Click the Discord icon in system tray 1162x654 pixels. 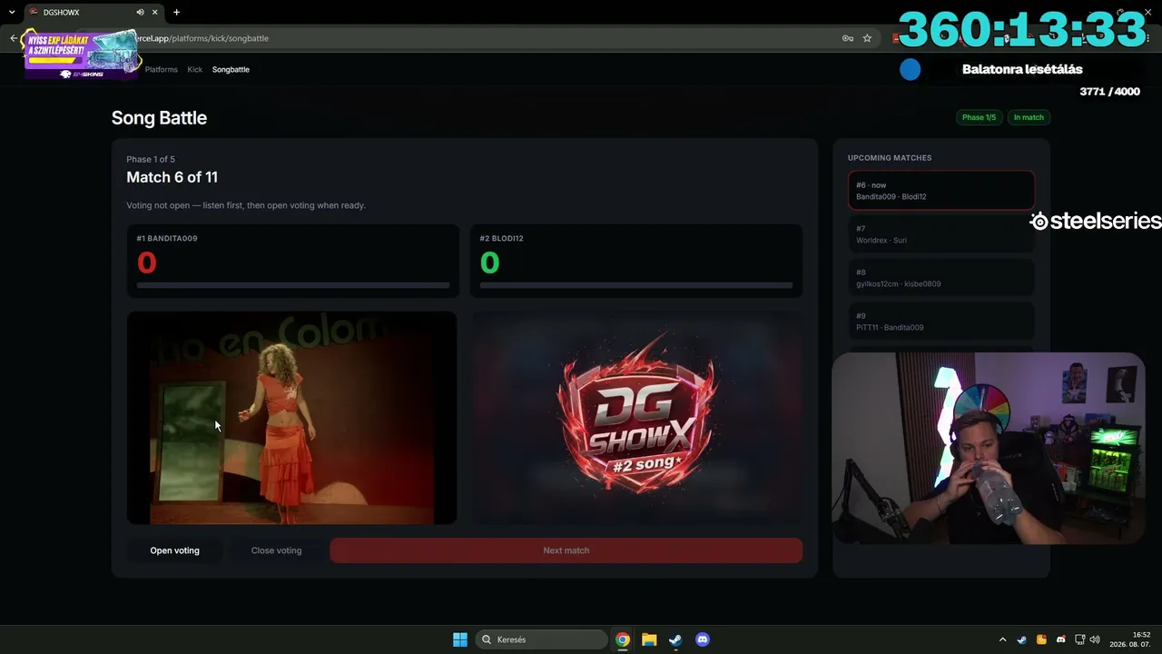coord(1061,639)
